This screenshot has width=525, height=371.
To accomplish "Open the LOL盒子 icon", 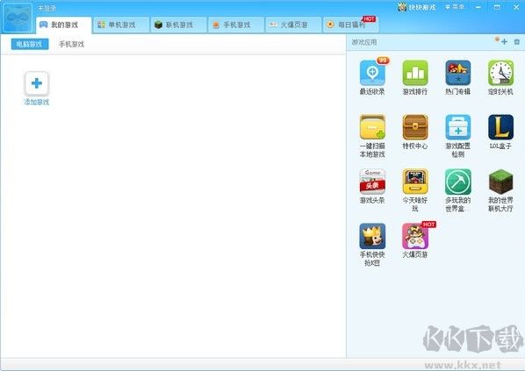I will pyautogui.click(x=501, y=127).
